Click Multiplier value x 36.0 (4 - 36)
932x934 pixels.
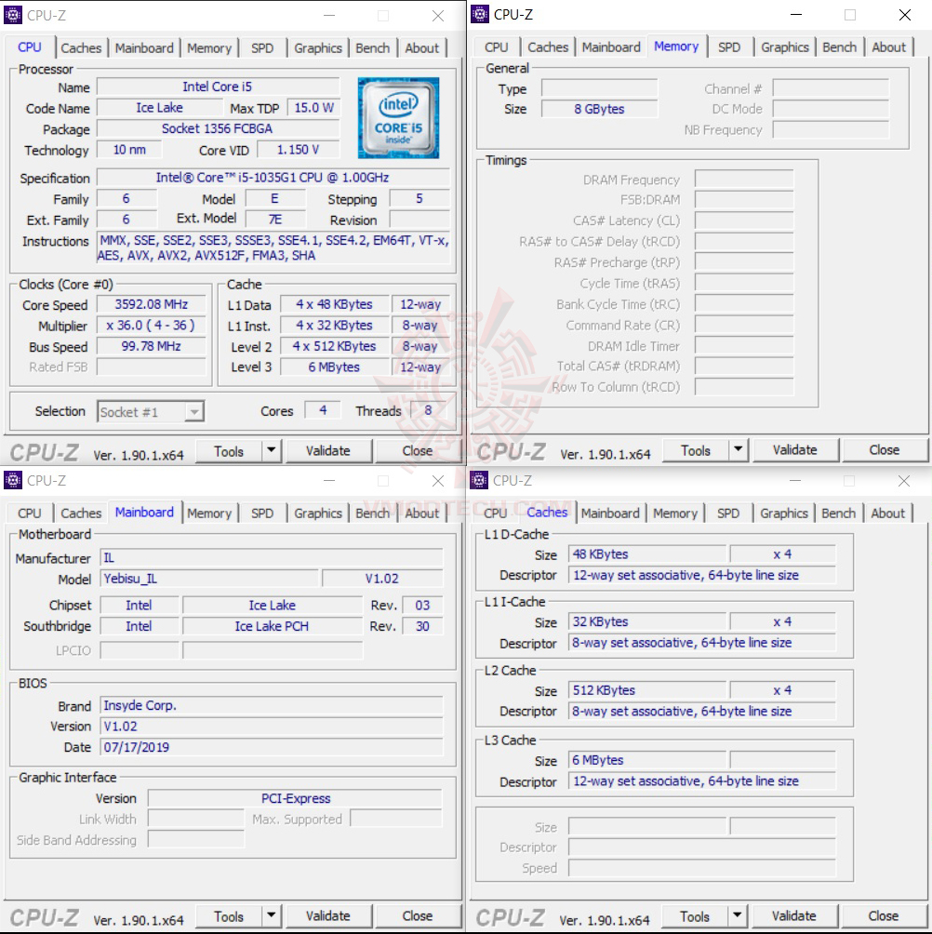[152, 326]
